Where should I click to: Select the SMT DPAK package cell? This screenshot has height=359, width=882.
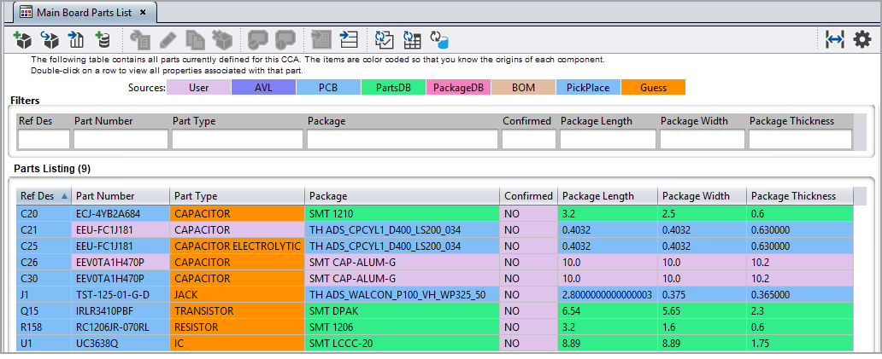(x=403, y=310)
